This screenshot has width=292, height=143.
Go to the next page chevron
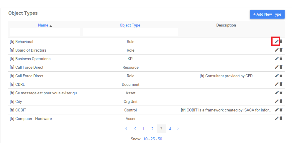pos(178,129)
